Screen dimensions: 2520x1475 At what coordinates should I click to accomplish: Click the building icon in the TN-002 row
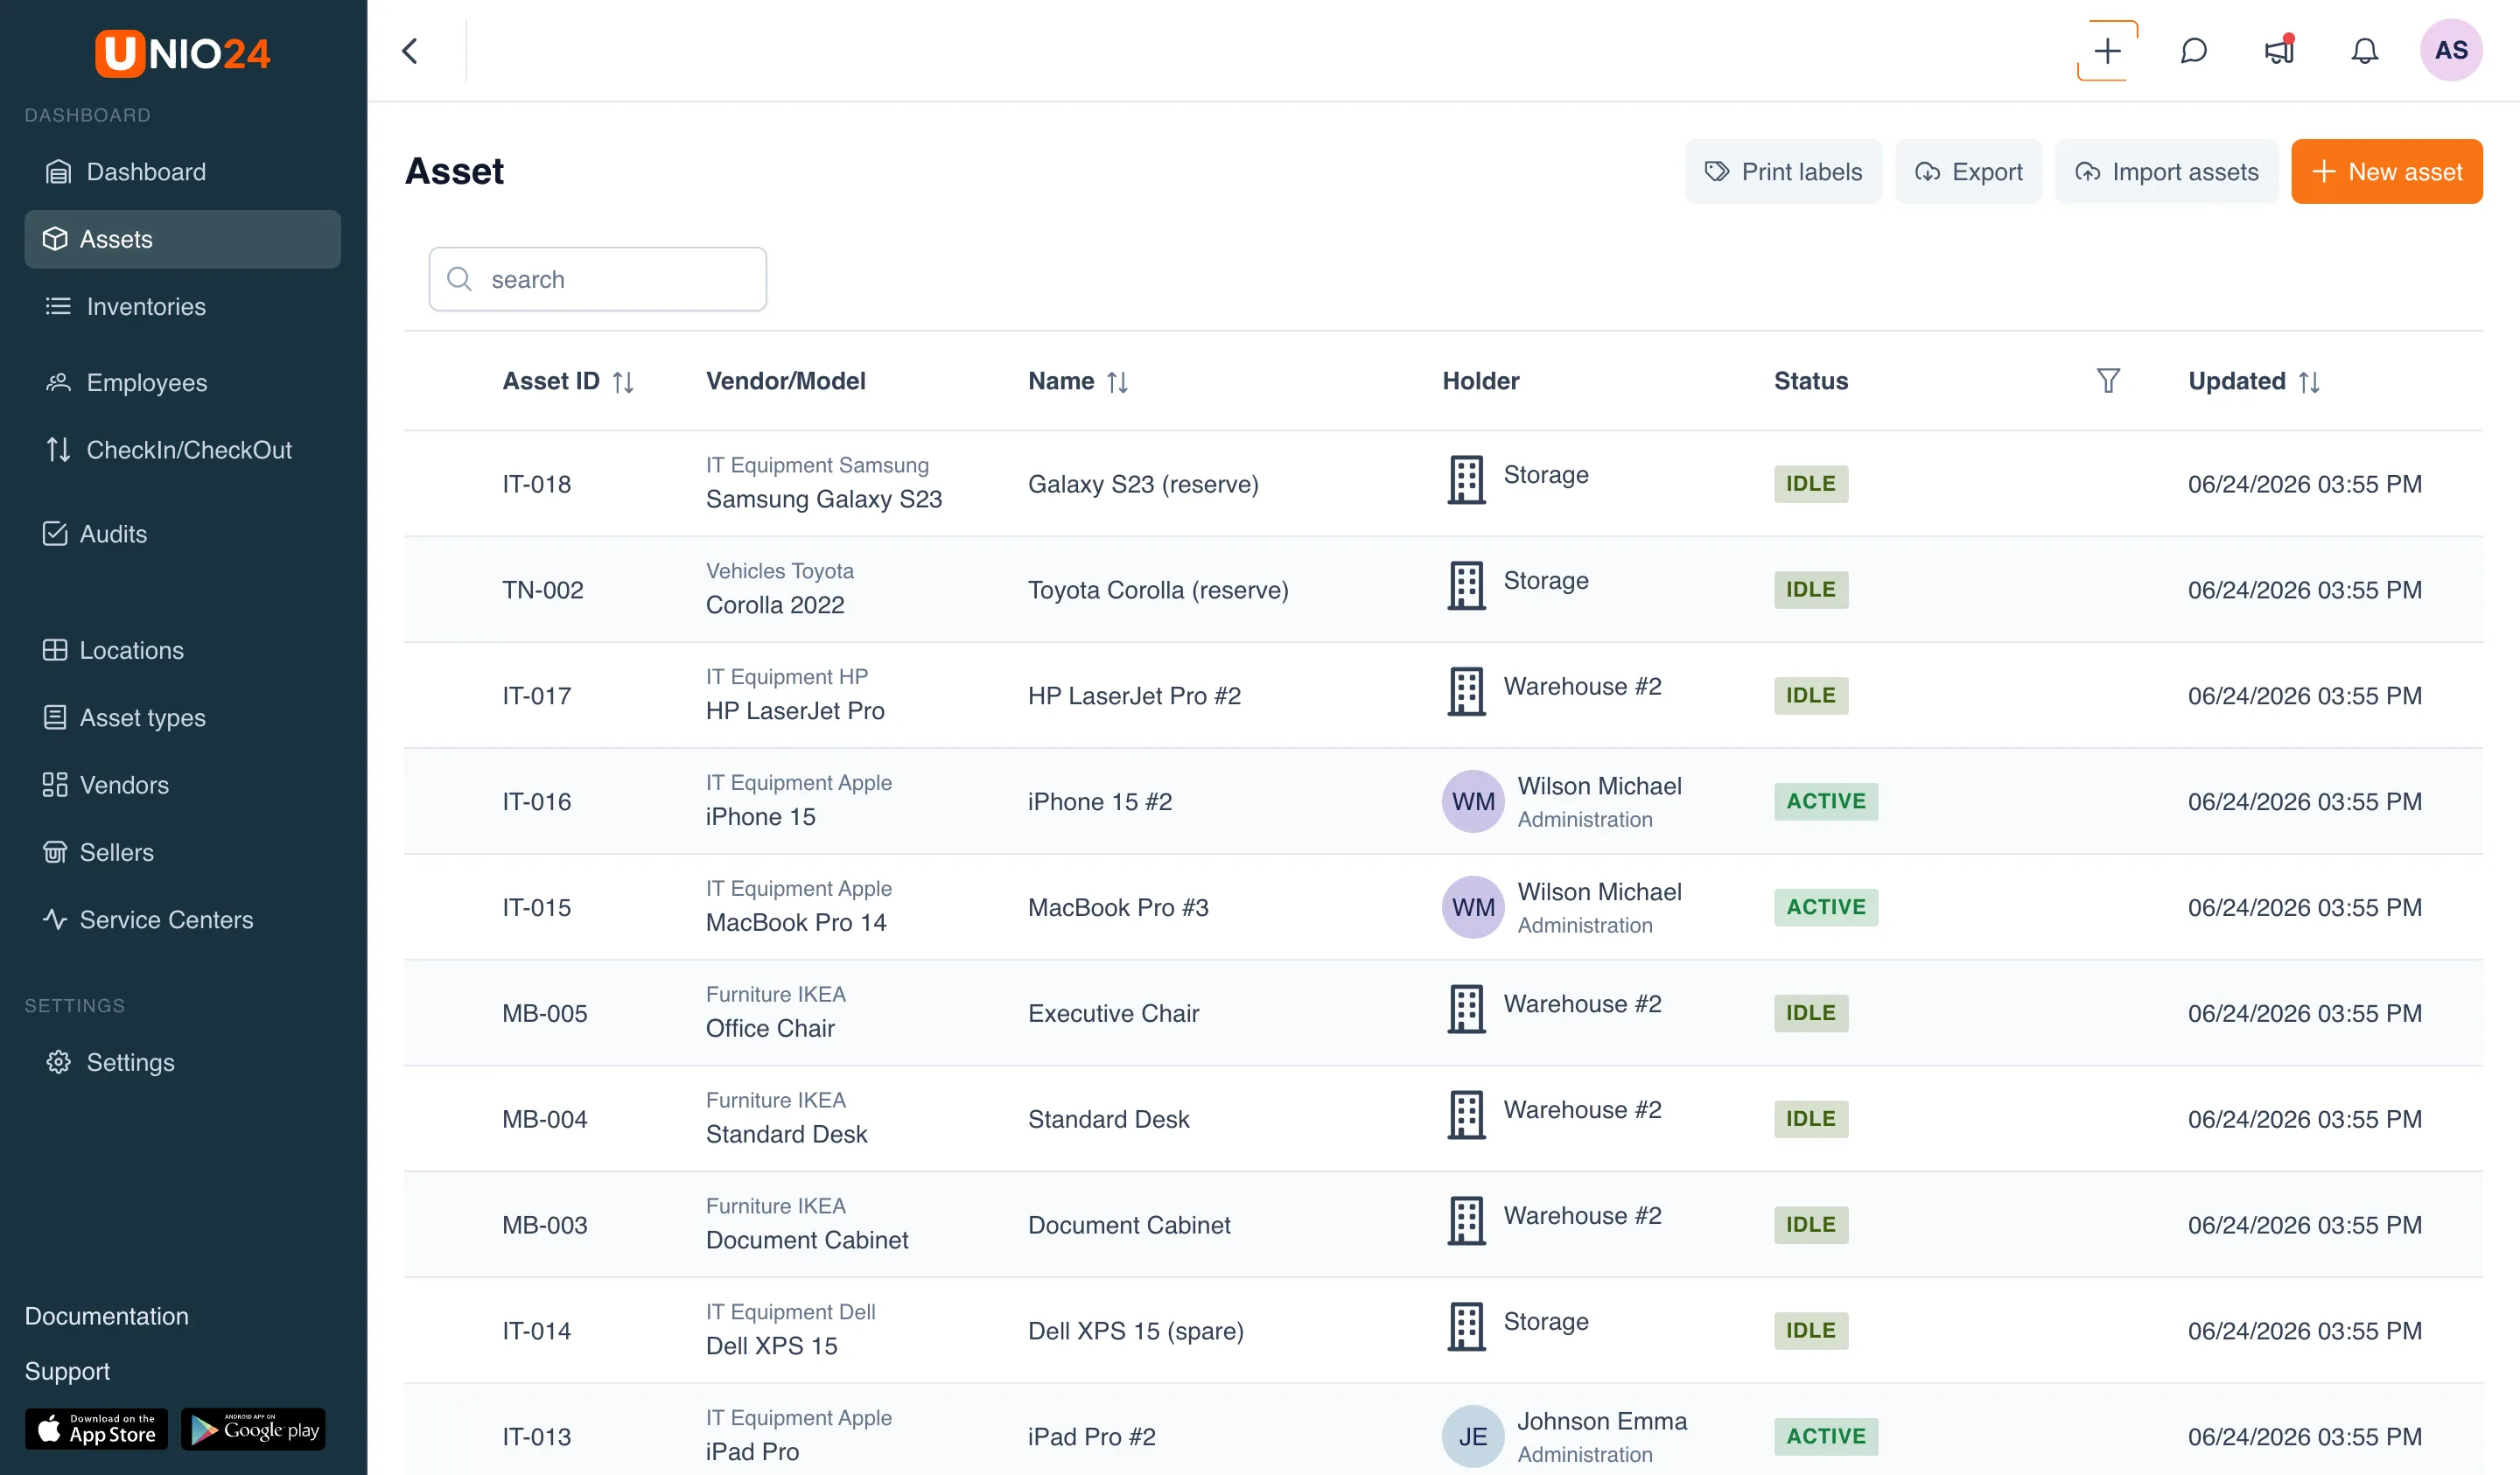click(x=1466, y=586)
